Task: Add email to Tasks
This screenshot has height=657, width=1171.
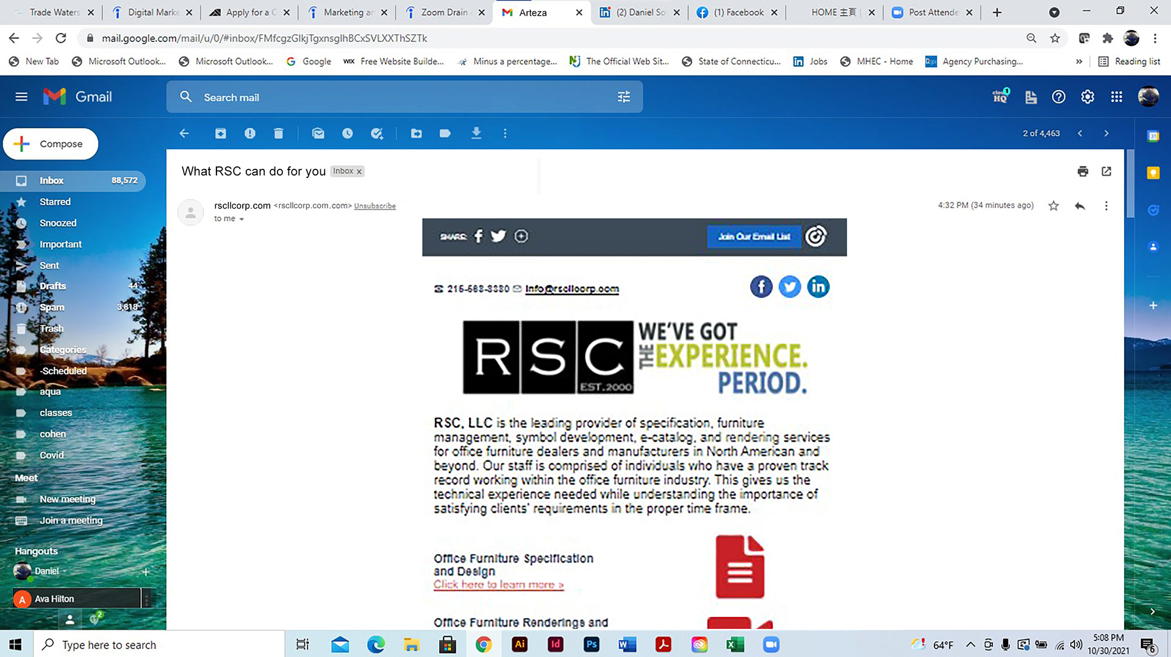Action: (x=377, y=133)
